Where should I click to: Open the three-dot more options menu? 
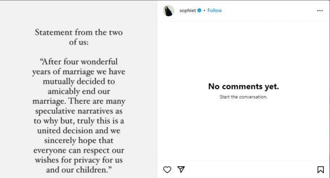pyautogui.click(x=320, y=10)
